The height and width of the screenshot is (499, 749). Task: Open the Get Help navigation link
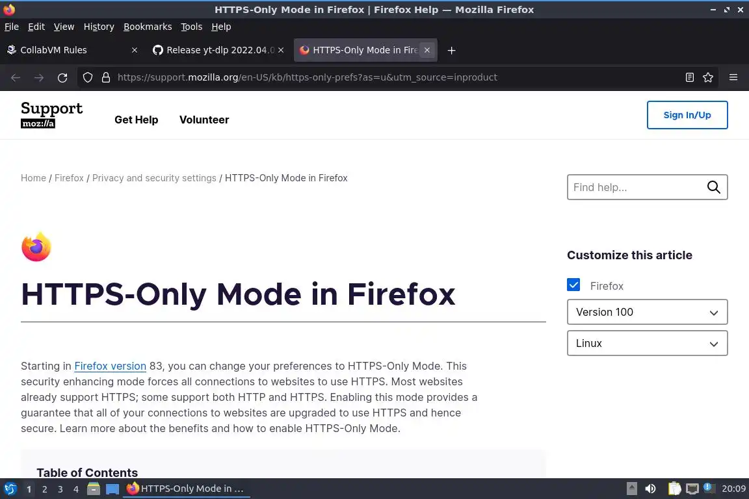coord(136,120)
